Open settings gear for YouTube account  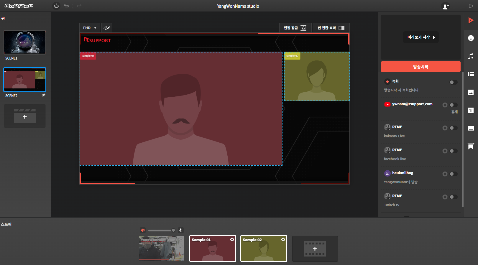(x=445, y=105)
